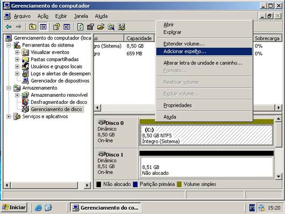Select Explorar in the context menu
Screen dimensions: 285x214
(204, 32)
